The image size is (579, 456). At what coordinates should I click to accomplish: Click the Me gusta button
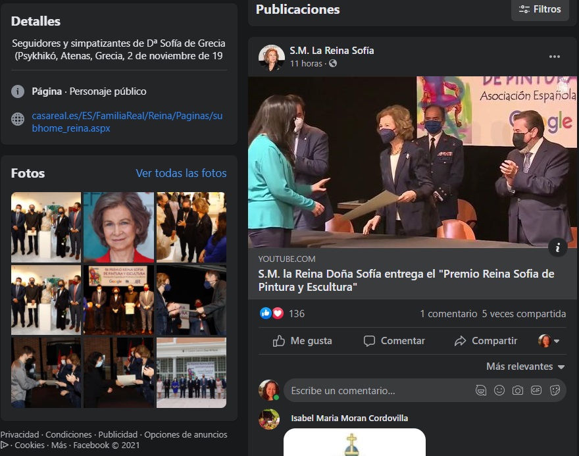302,341
